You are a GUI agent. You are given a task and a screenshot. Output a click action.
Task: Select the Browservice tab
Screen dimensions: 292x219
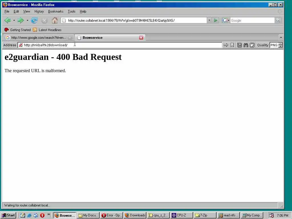(110, 38)
